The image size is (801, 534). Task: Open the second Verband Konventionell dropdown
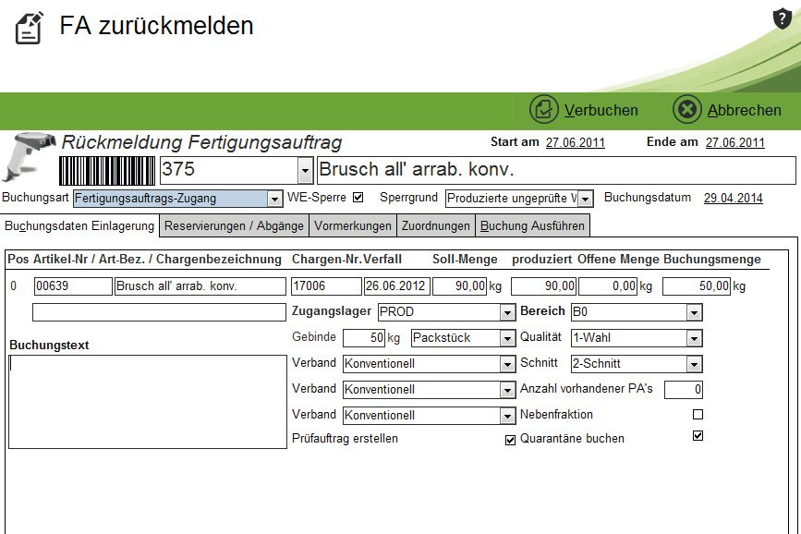[x=507, y=390]
